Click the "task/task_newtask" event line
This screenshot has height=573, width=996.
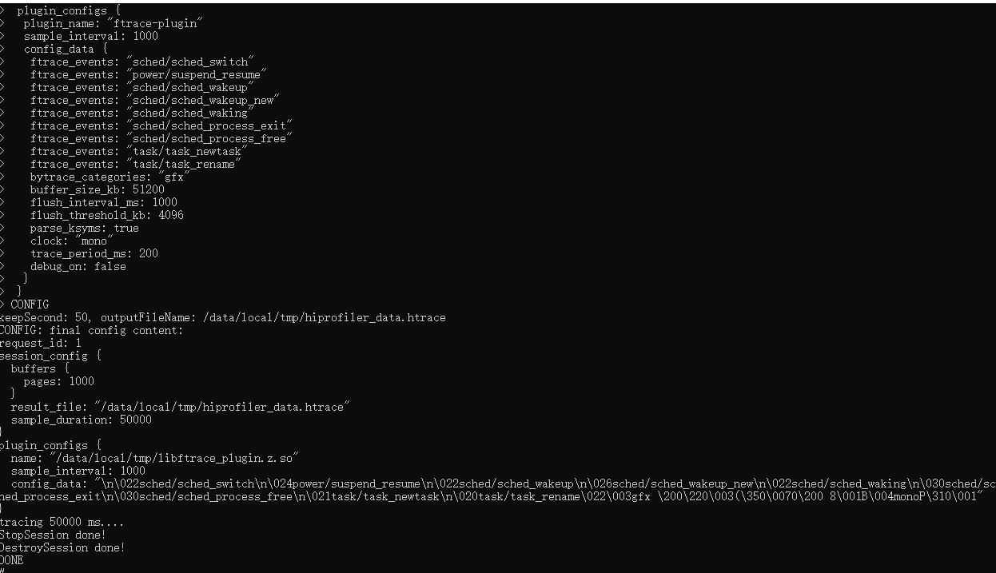tap(139, 151)
